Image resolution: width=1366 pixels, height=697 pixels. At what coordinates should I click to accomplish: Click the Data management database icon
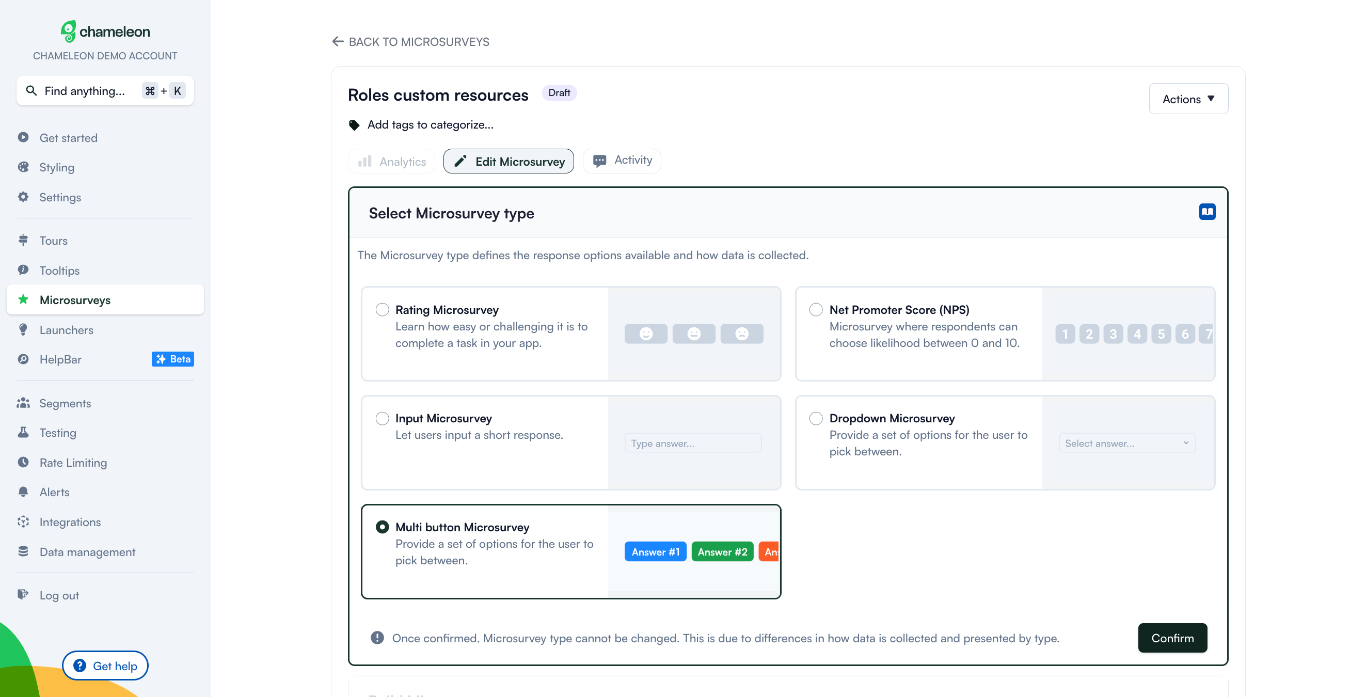click(23, 551)
